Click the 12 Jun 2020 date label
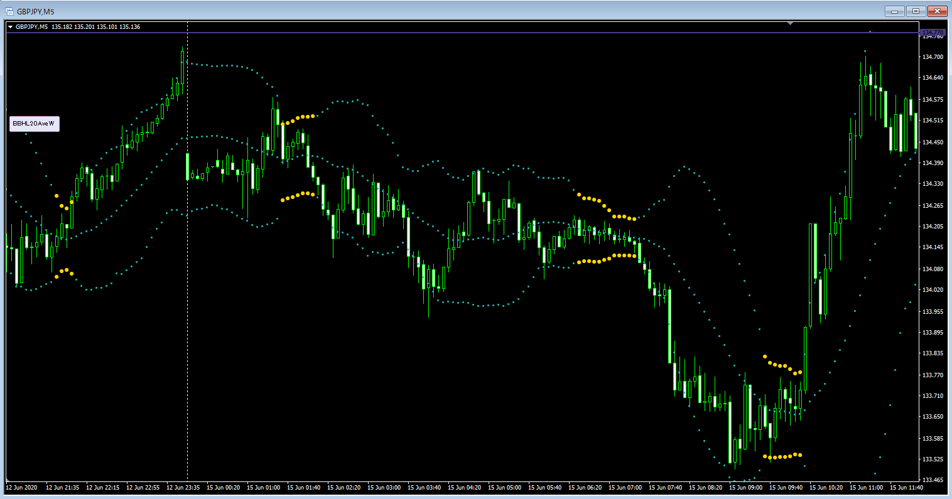The image size is (952, 499). pyautogui.click(x=23, y=487)
